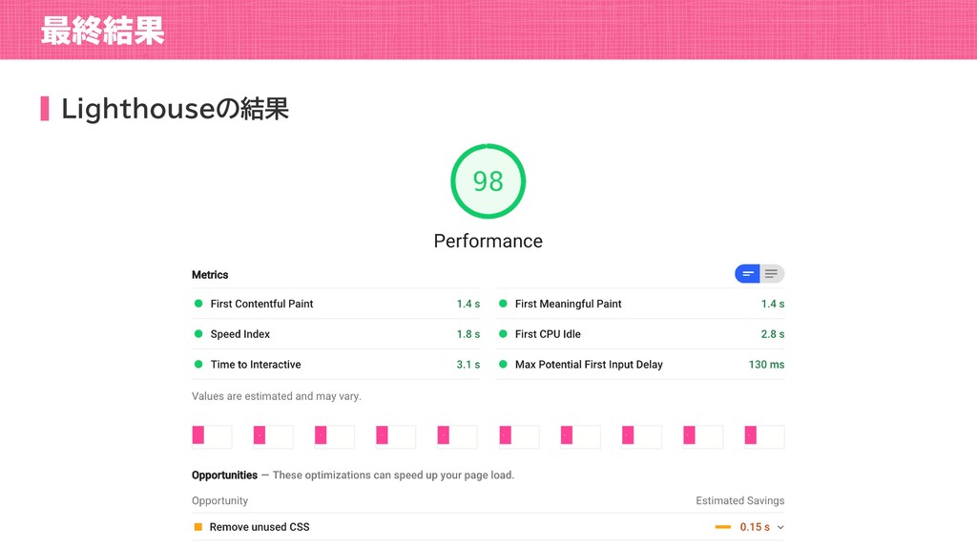977x550 pixels.
Task: Click the green dot beside First CPU Idle
Action: point(503,333)
